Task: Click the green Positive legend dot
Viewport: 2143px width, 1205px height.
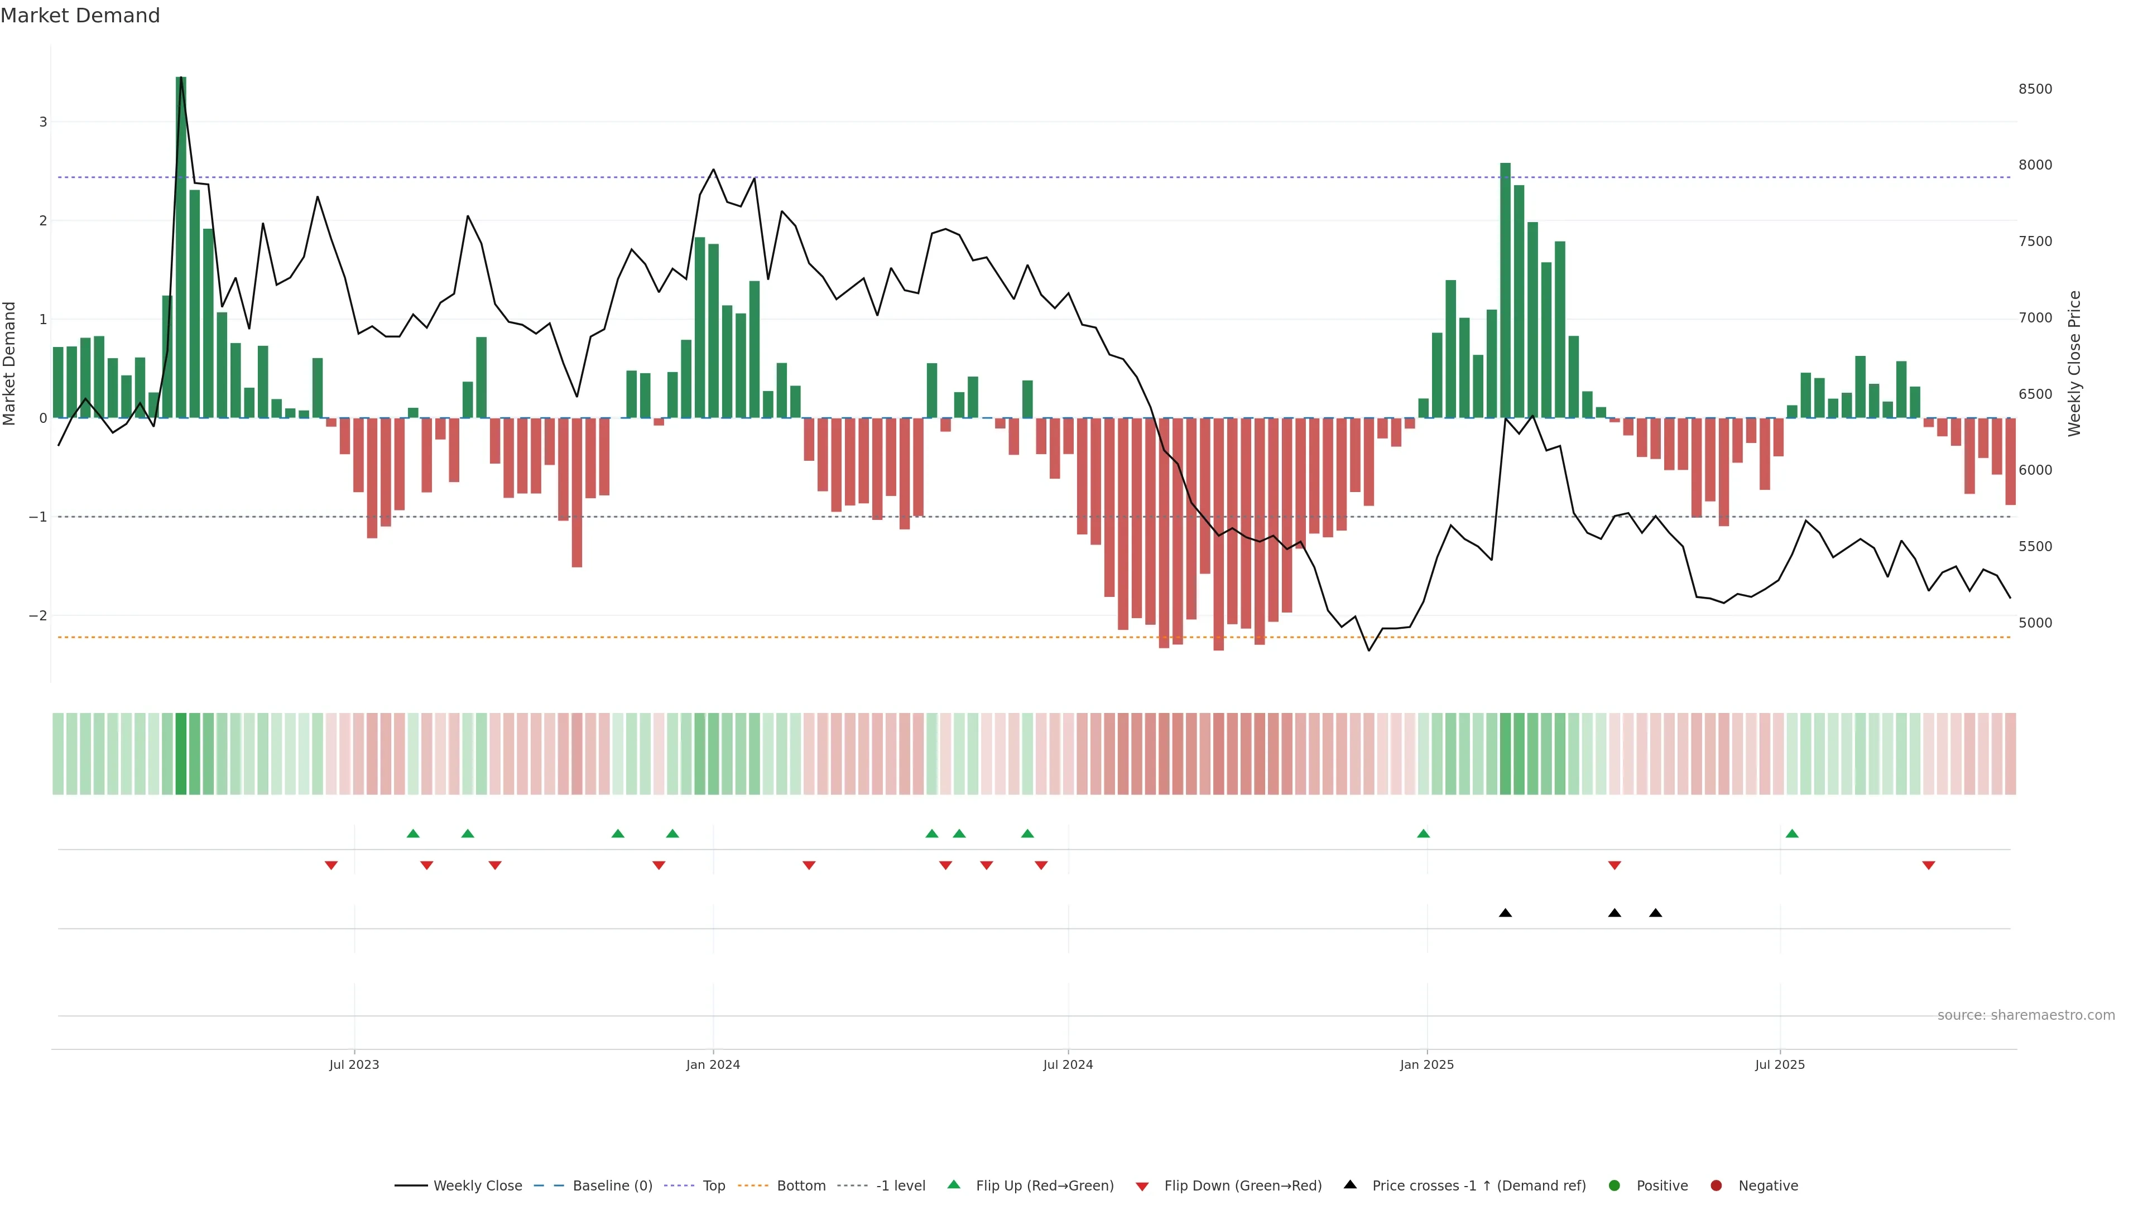Action: point(1615,1186)
